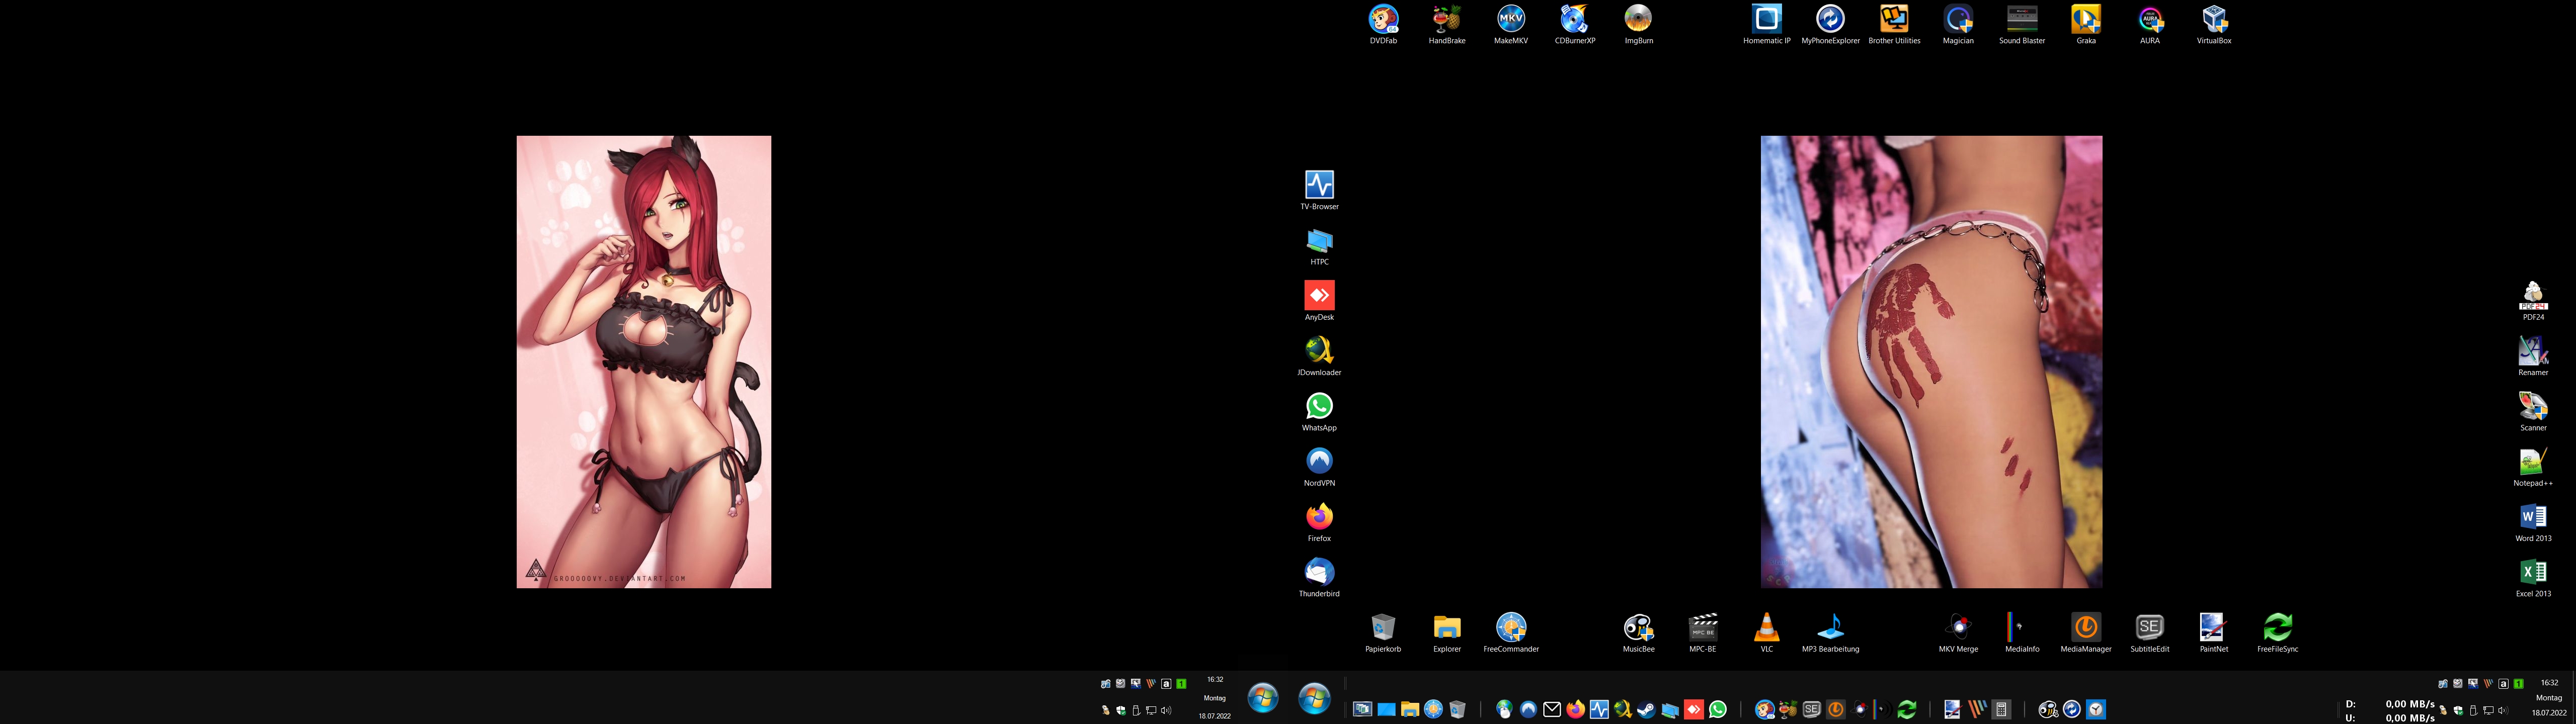The image size is (2576, 724).
Task: Select the Graka desktop shortcut
Action: click(x=2086, y=24)
